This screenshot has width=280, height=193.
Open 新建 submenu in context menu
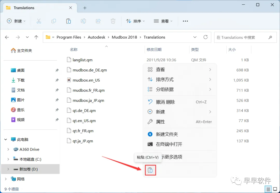(x=180, y=112)
